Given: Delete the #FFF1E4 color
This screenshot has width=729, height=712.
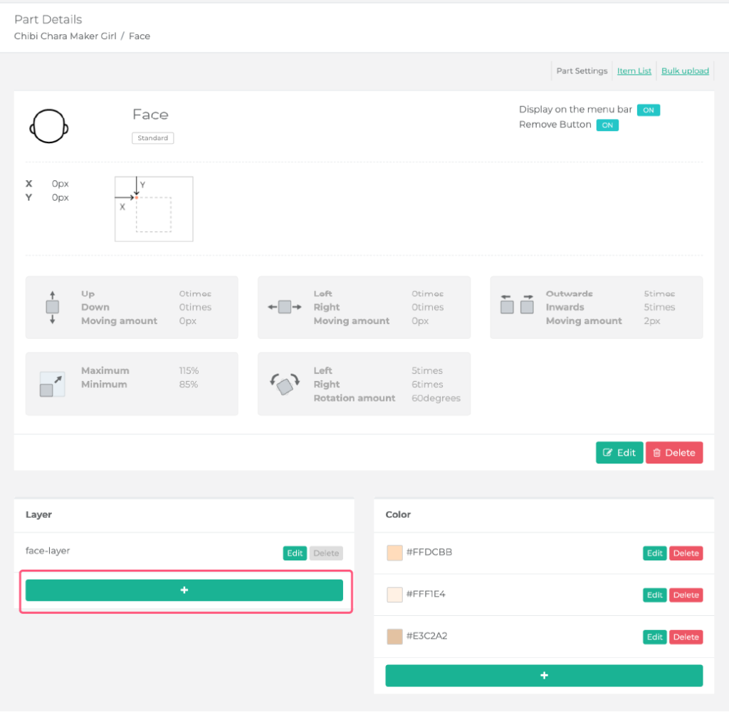Looking at the screenshot, I should click(686, 595).
